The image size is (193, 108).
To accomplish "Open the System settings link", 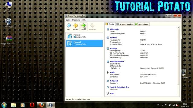I will pos(113,38).
